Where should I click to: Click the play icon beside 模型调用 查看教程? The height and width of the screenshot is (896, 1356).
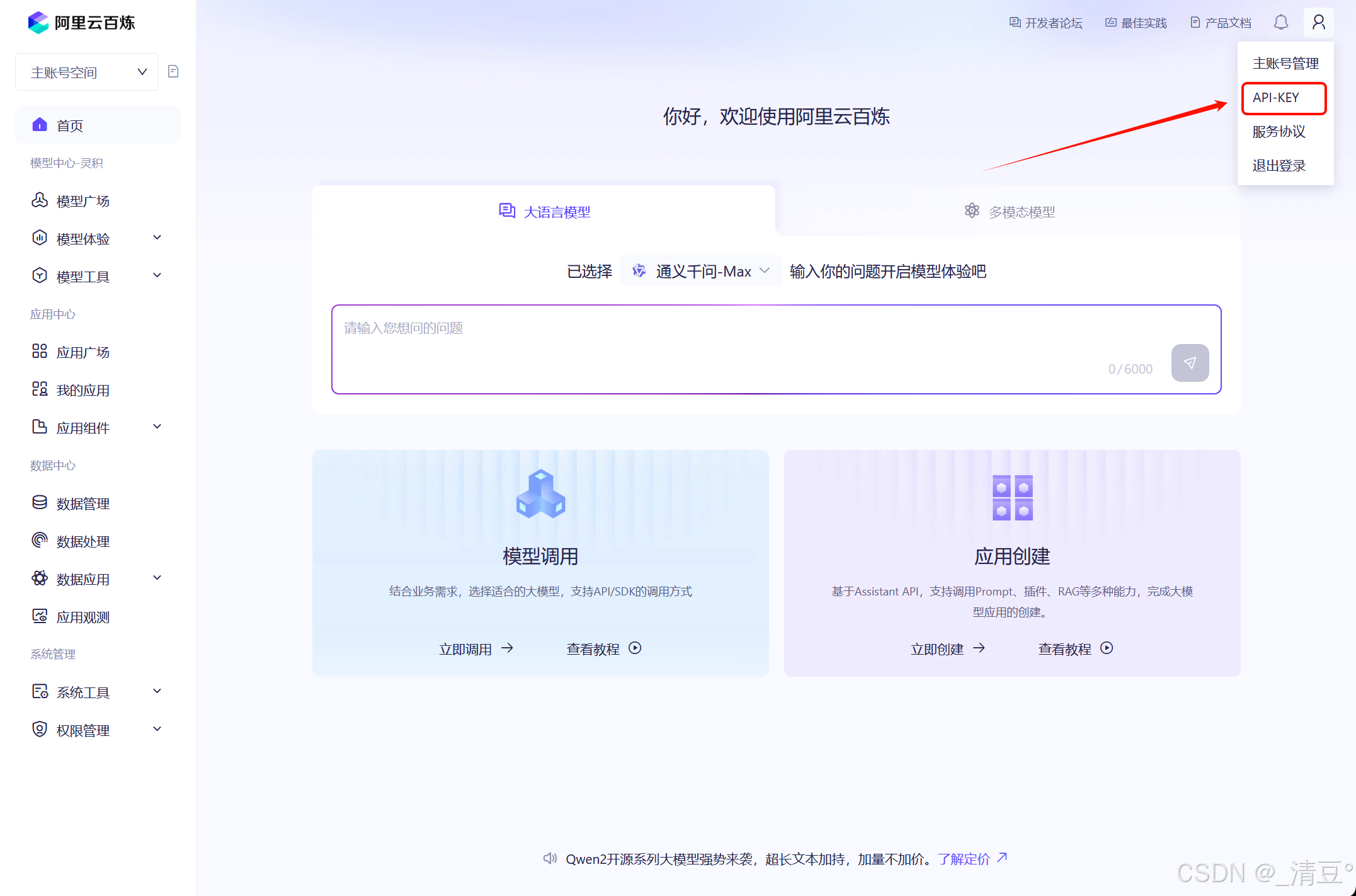pos(635,648)
